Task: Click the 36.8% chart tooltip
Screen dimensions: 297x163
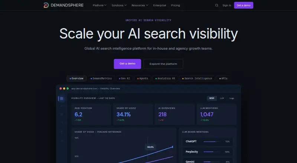Action: point(150,147)
